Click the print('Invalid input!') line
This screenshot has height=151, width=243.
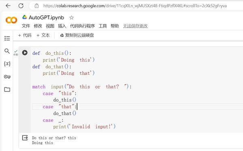pos(85,127)
